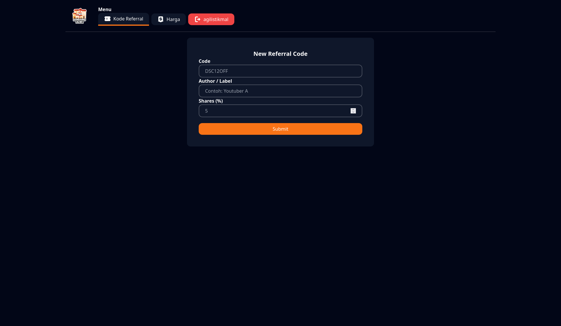The width and height of the screenshot is (561, 326).
Task: Click the Kandang Alwi logo
Action: pyautogui.click(x=79, y=16)
